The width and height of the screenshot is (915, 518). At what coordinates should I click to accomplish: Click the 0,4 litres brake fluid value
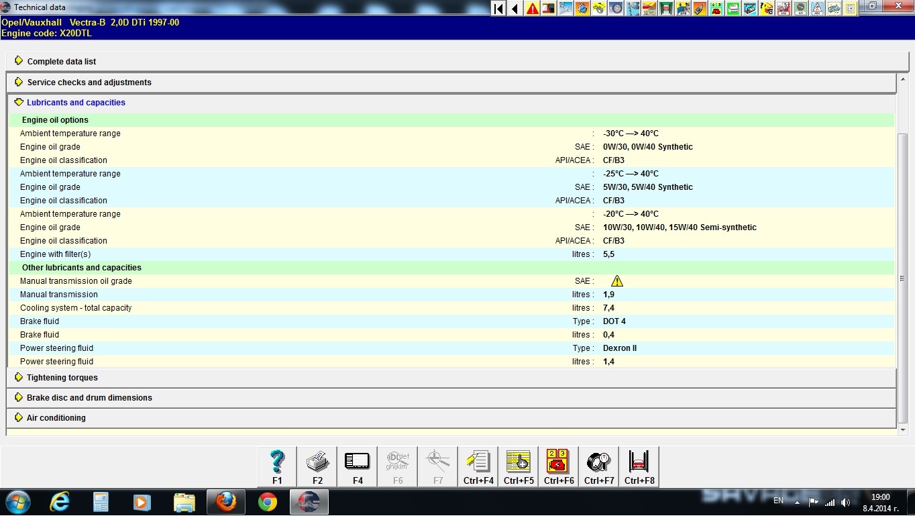608,335
